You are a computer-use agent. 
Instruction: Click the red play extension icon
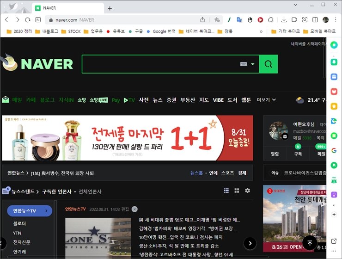(260, 20)
